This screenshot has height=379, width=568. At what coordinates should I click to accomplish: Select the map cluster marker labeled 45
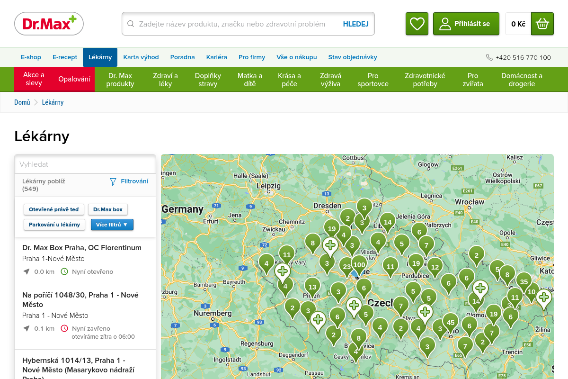coord(450,322)
